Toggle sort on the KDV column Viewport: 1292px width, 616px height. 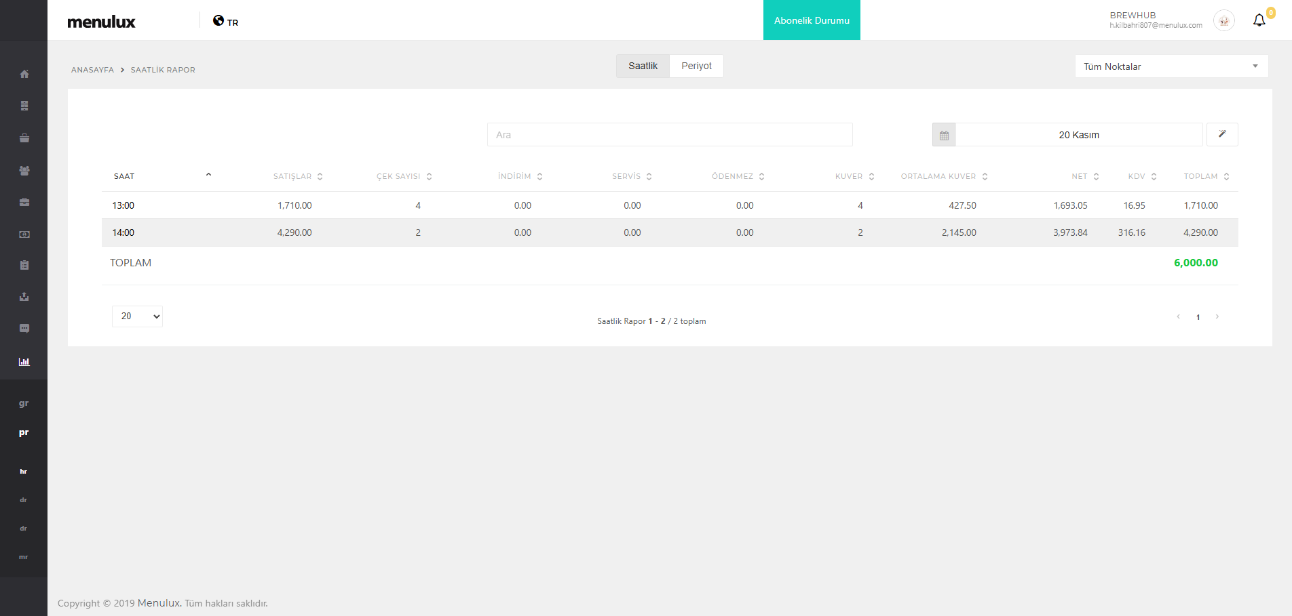pyautogui.click(x=1142, y=176)
